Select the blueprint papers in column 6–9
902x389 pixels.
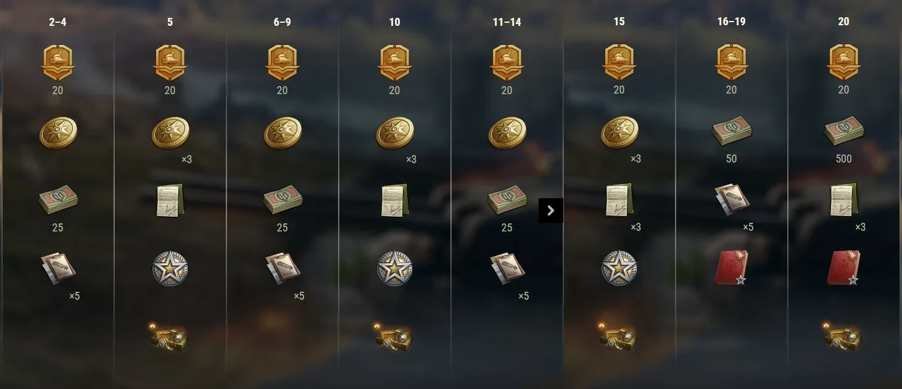pos(283,268)
